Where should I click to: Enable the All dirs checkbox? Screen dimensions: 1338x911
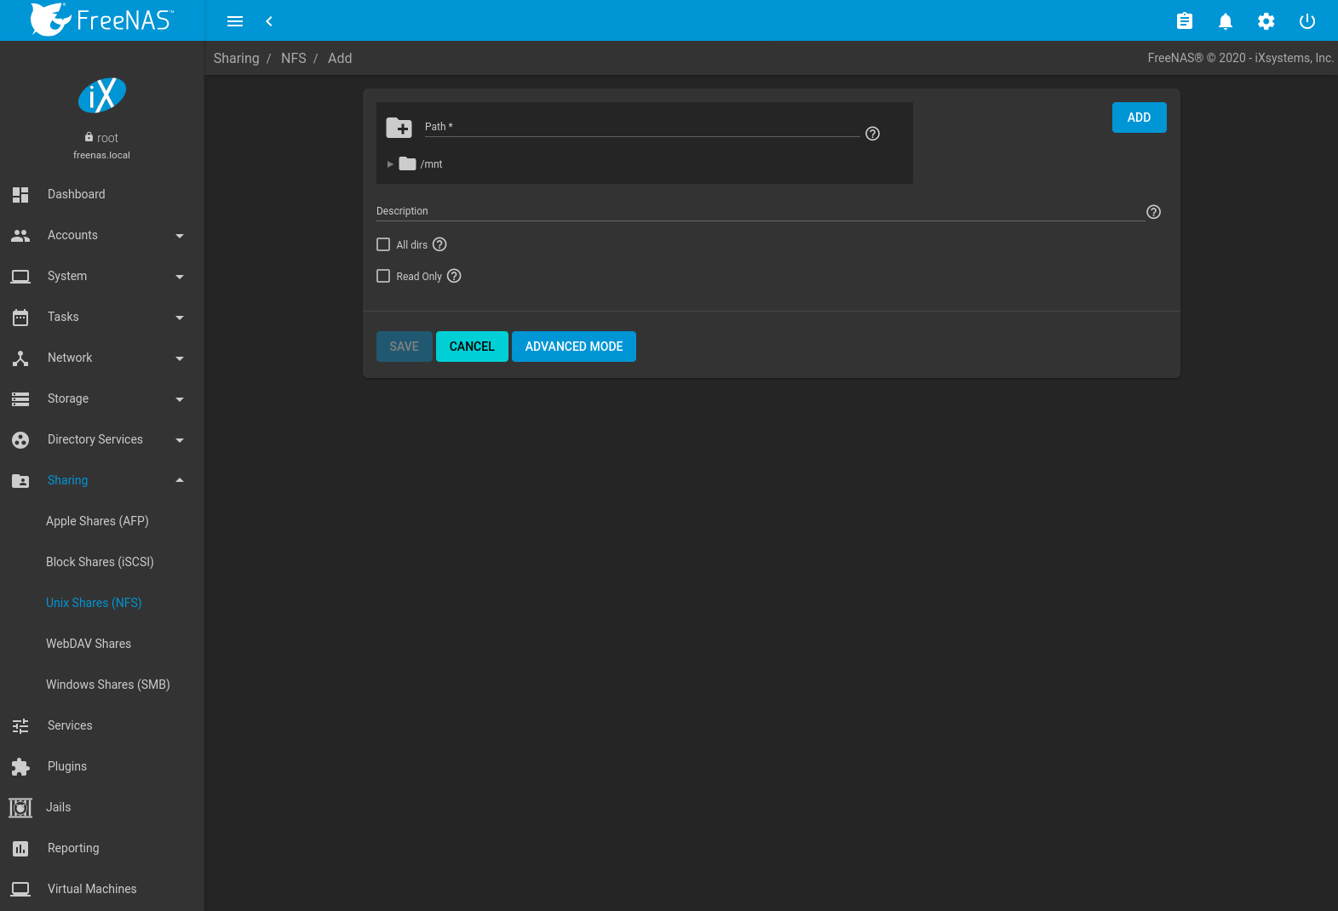coord(383,244)
